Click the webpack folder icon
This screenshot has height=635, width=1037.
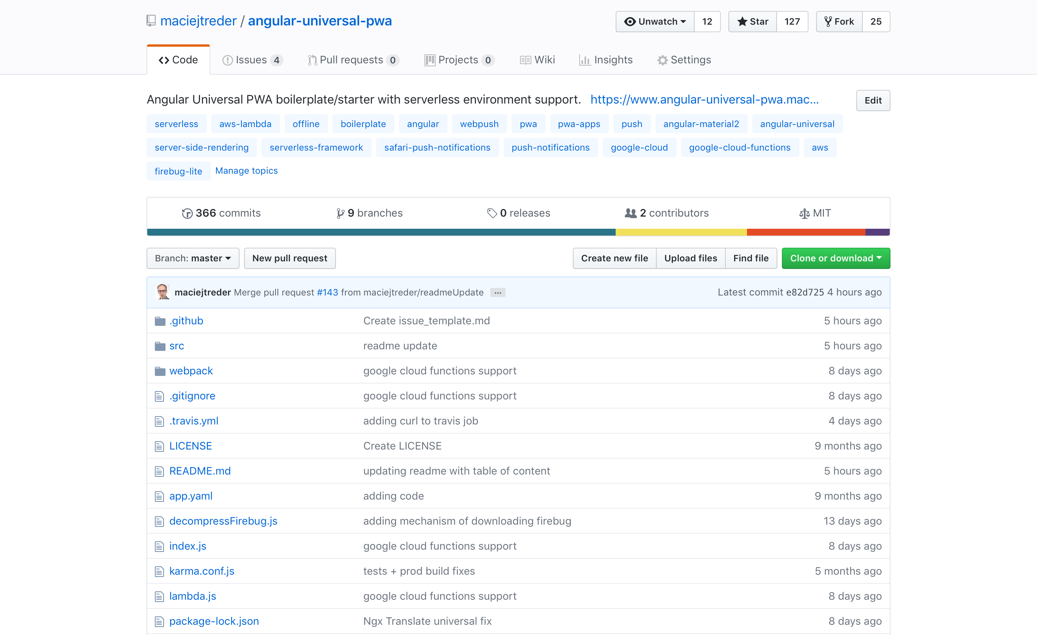[160, 371]
